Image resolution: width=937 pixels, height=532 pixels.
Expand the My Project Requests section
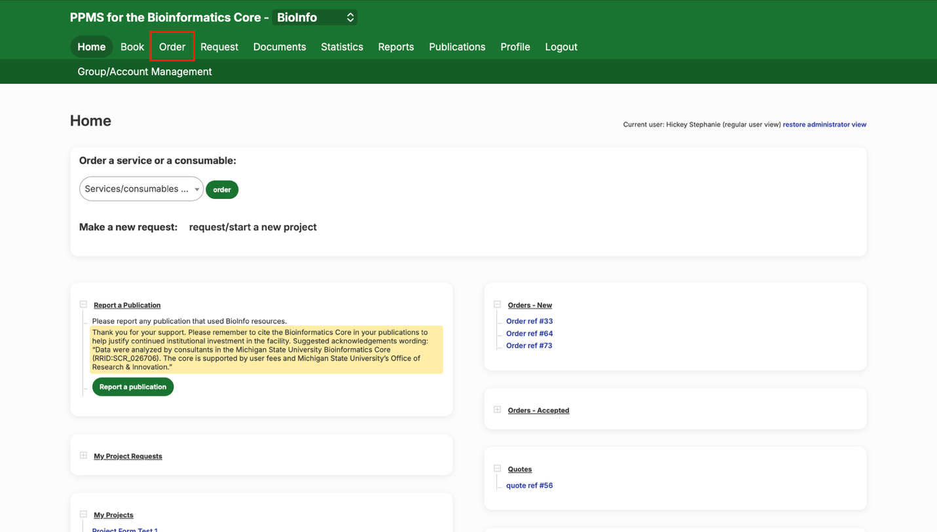tap(83, 455)
